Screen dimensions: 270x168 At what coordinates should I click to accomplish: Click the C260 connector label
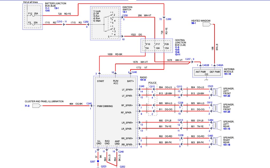click(168, 19)
